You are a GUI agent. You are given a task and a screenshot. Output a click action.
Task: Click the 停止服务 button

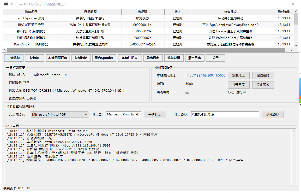tap(263, 85)
